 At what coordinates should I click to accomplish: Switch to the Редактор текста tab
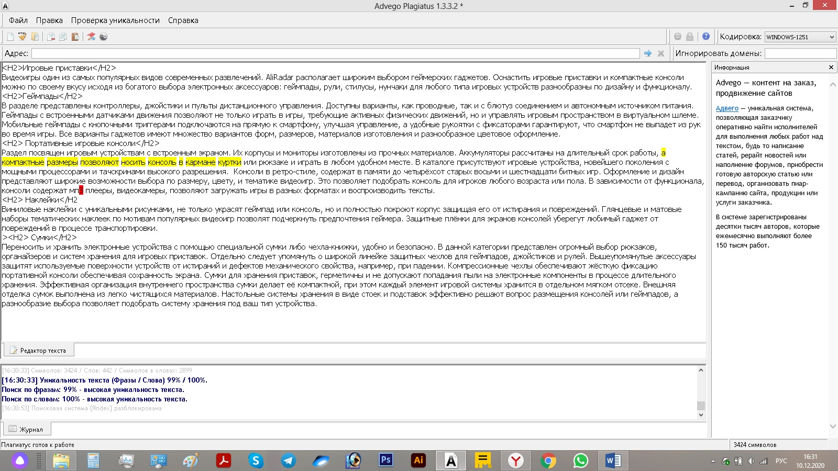coord(39,350)
